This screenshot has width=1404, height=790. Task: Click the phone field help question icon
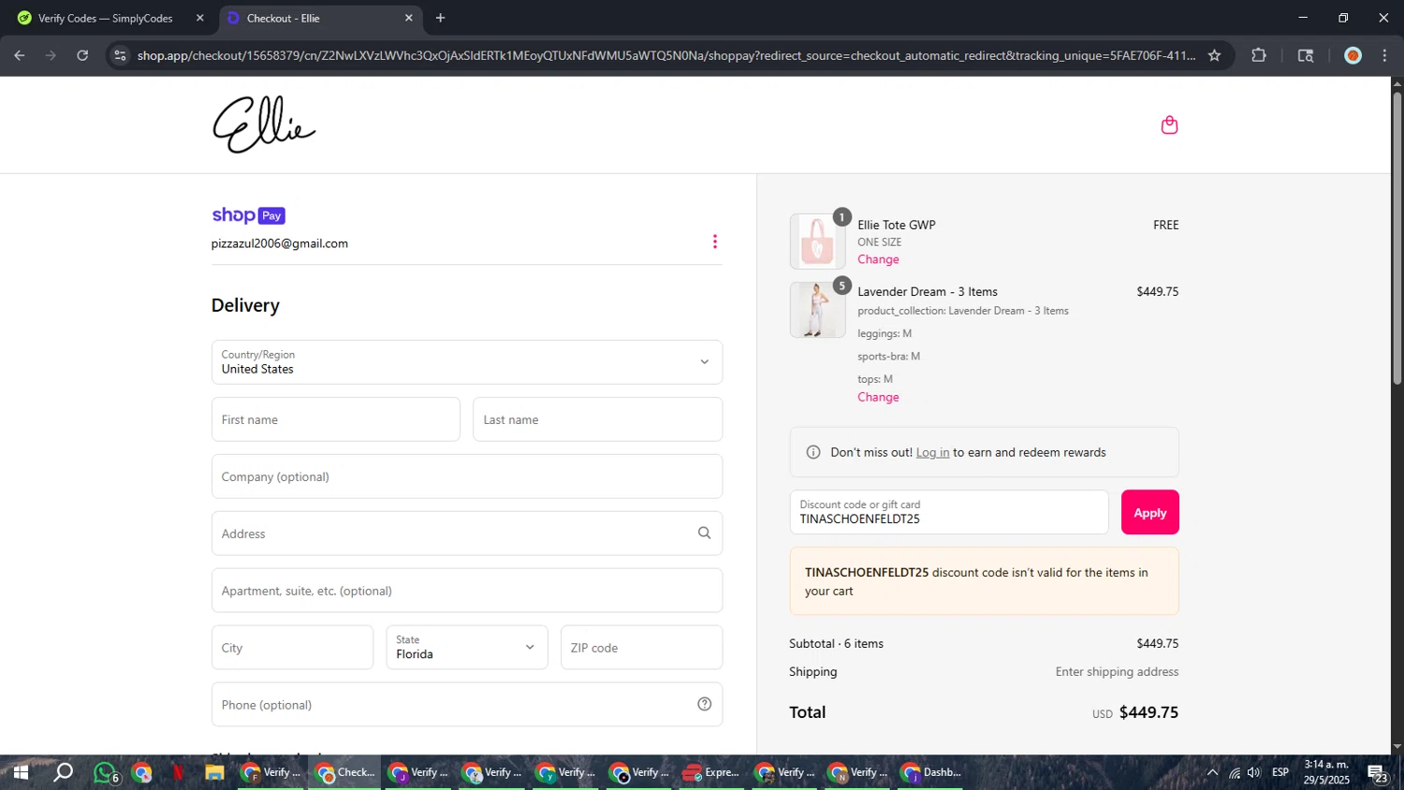tap(705, 704)
